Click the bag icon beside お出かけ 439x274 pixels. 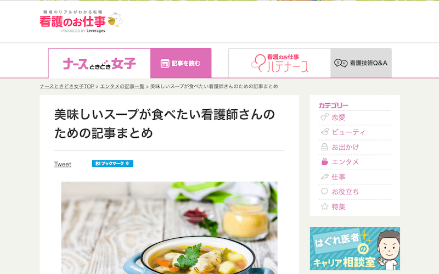coord(324,147)
